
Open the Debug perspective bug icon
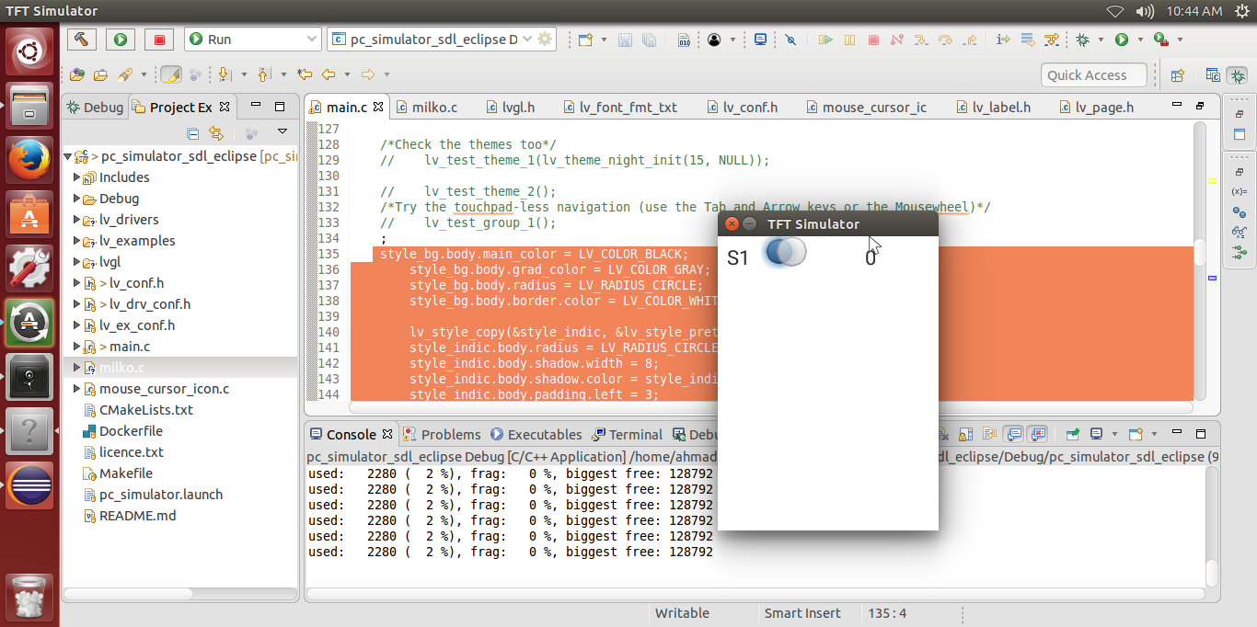point(1239,75)
